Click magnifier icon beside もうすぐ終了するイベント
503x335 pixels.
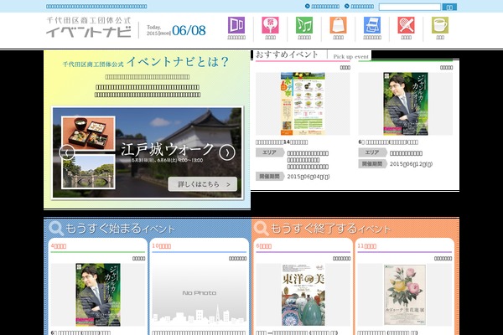tap(261, 229)
